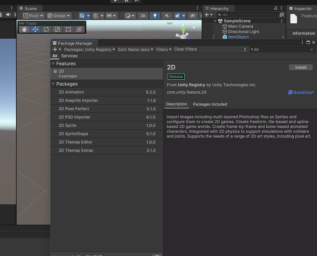Toggle scene effects like skybox
This screenshot has width=317, height=256.
(177, 16)
